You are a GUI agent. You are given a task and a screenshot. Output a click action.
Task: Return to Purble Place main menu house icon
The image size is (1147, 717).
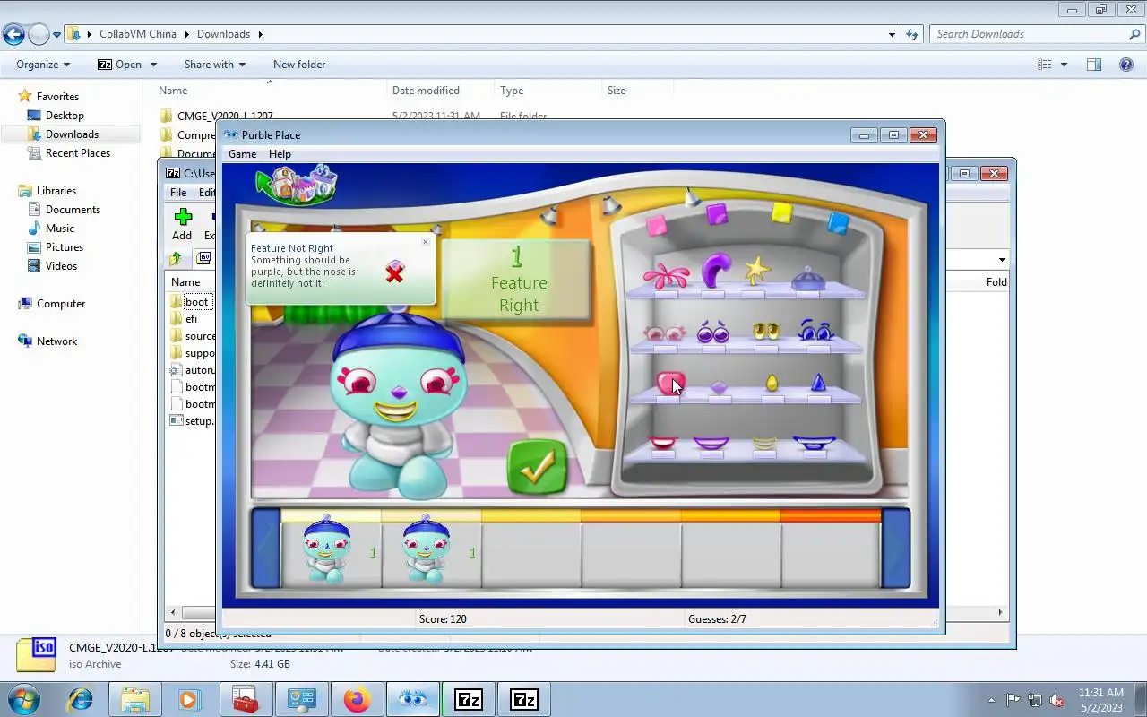click(x=298, y=184)
